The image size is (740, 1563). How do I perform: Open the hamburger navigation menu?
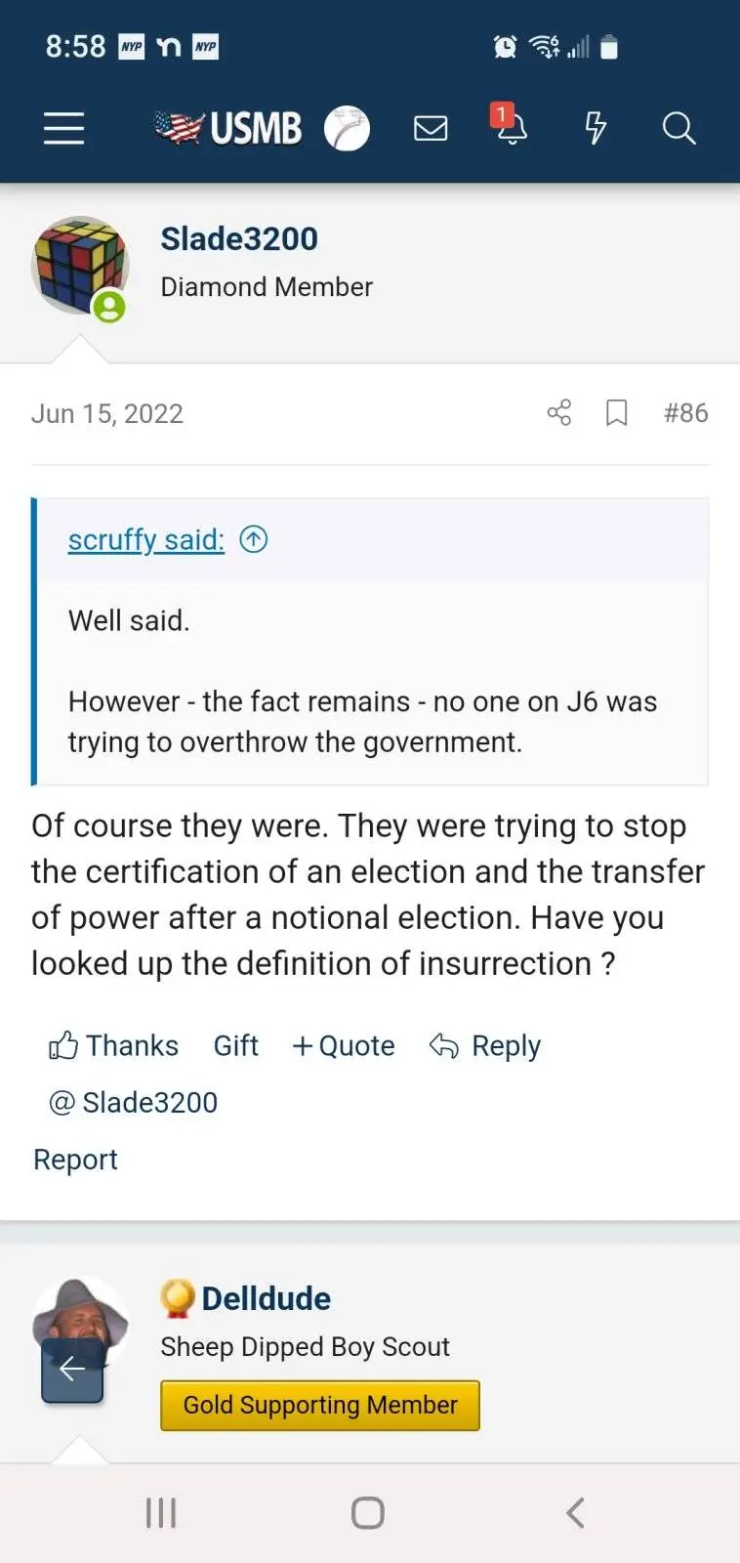coord(64,128)
